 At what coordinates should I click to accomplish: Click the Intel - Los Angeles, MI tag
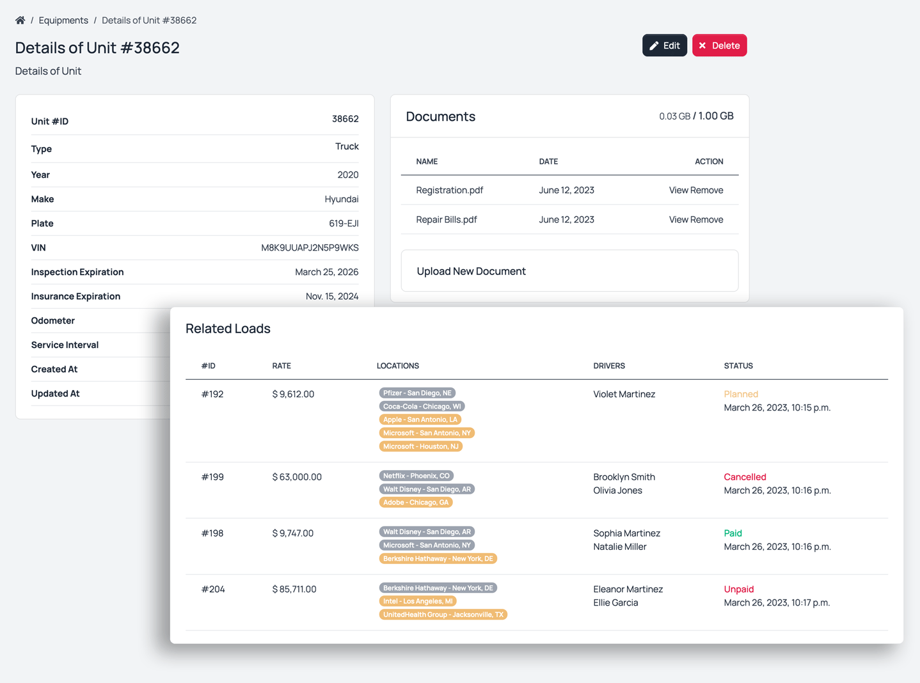pyautogui.click(x=418, y=601)
